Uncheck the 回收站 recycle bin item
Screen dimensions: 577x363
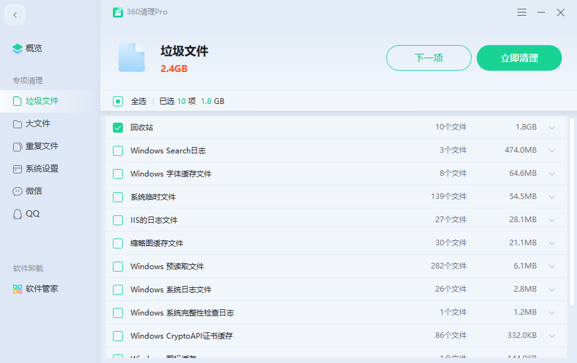pyautogui.click(x=117, y=127)
